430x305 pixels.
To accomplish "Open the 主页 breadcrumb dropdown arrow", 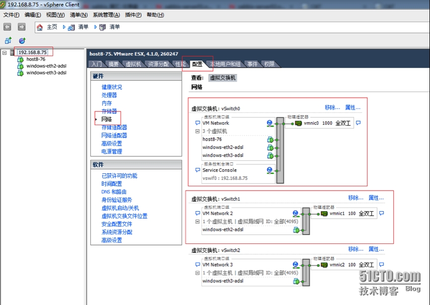I will 64,27.
